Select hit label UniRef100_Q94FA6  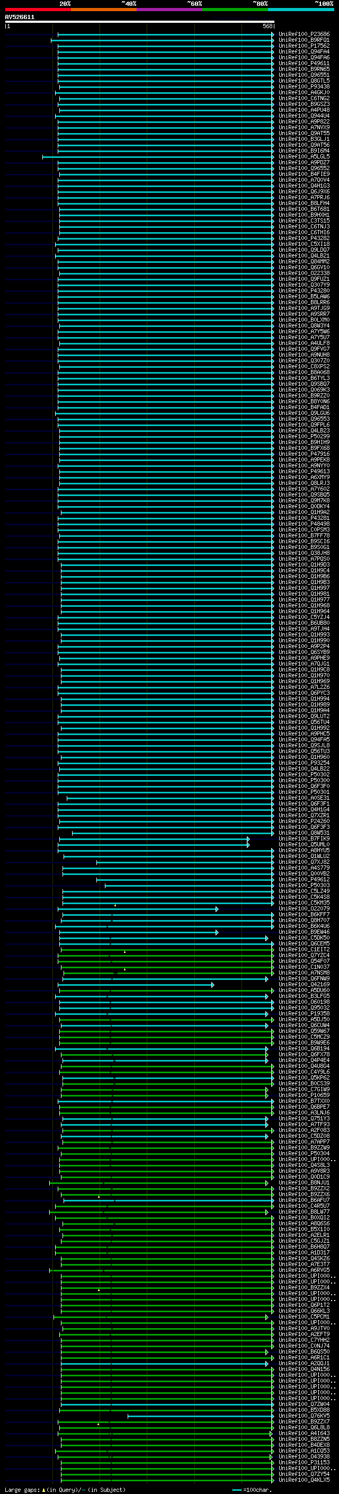point(304,57)
